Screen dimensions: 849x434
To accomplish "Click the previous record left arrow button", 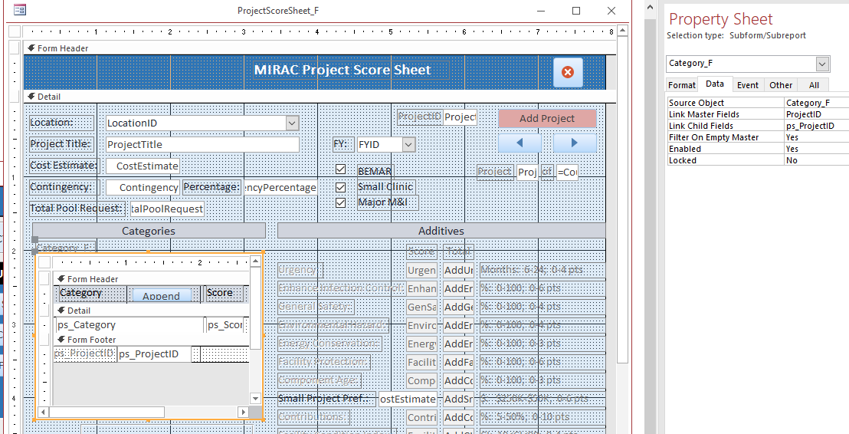I will [x=520, y=143].
